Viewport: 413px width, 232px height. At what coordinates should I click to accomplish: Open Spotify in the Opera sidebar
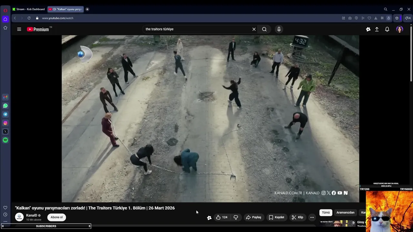[5, 140]
